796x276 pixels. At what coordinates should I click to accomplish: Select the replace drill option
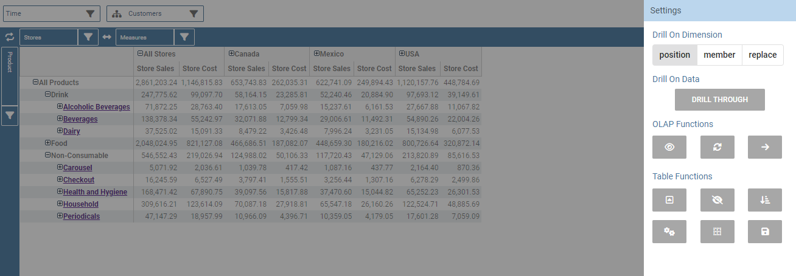click(x=763, y=55)
